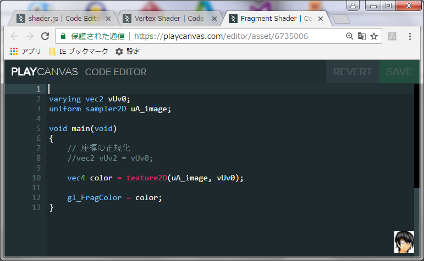Open a new browser tab

click(x=341, y=19)
